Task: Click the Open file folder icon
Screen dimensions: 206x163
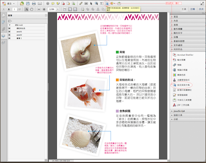Action: coord(22,4)
